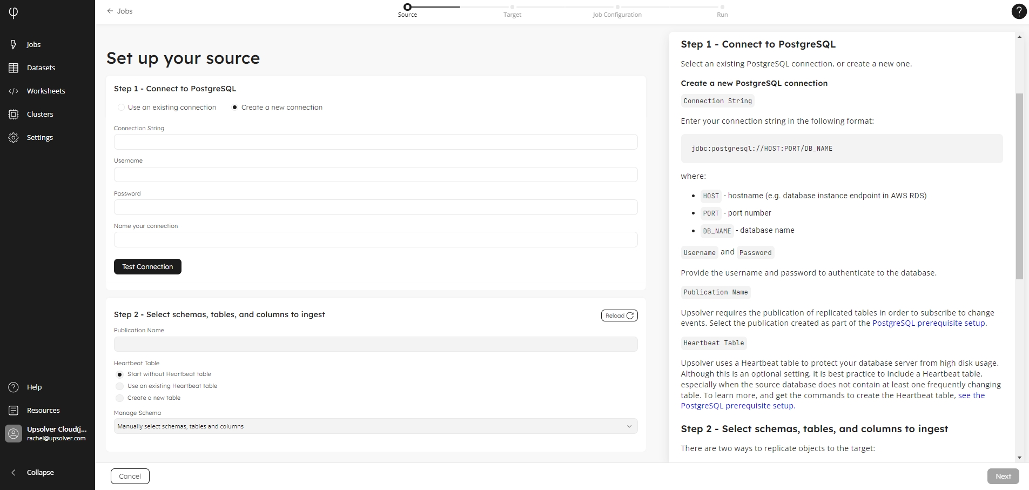Click the Target step in progress bar
The image size is (1029, 490).
[x=512, y=8]
